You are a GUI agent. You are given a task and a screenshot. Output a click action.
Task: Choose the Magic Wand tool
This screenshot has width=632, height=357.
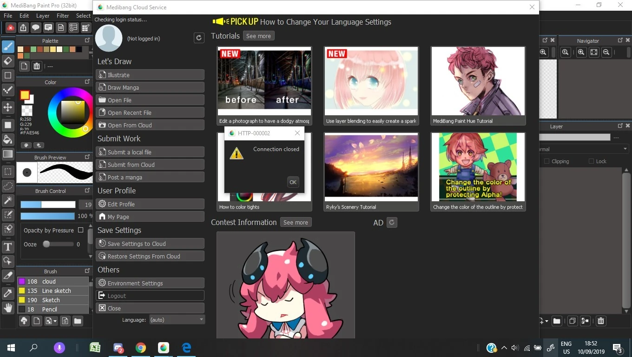(8, 200)
